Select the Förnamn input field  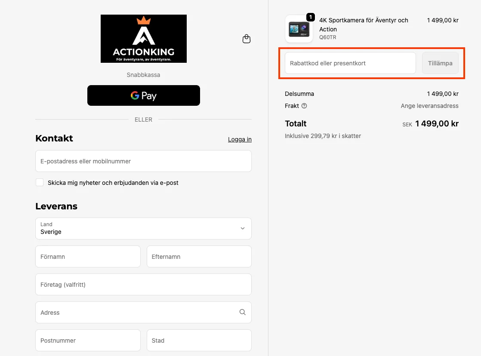(x=88, y=256)
